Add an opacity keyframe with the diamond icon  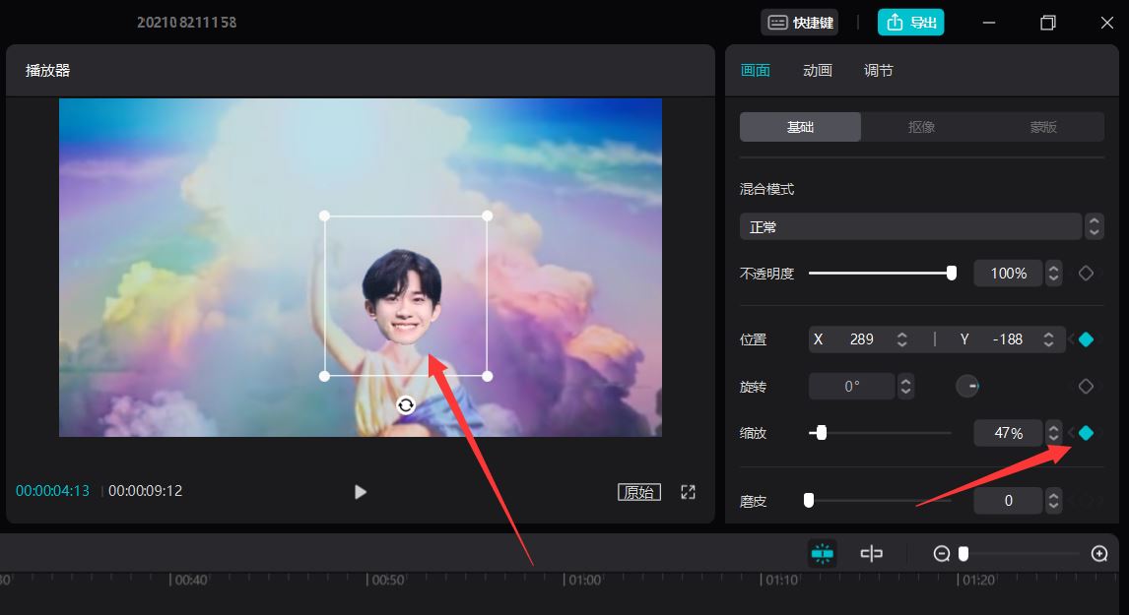point(1086,274)
